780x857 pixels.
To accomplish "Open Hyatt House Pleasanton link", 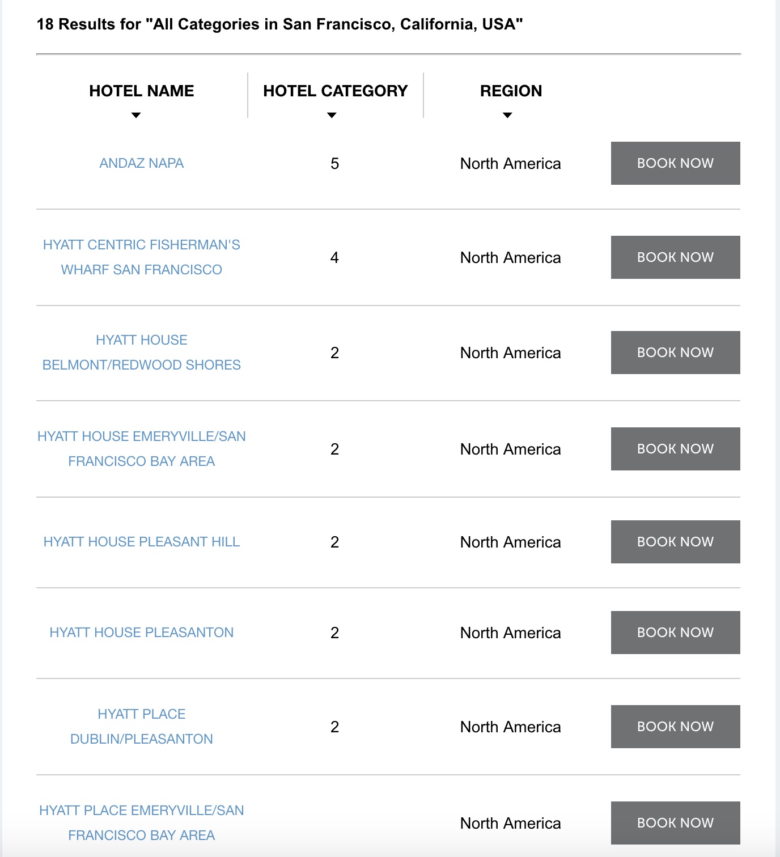I will [x=142, y=633].
